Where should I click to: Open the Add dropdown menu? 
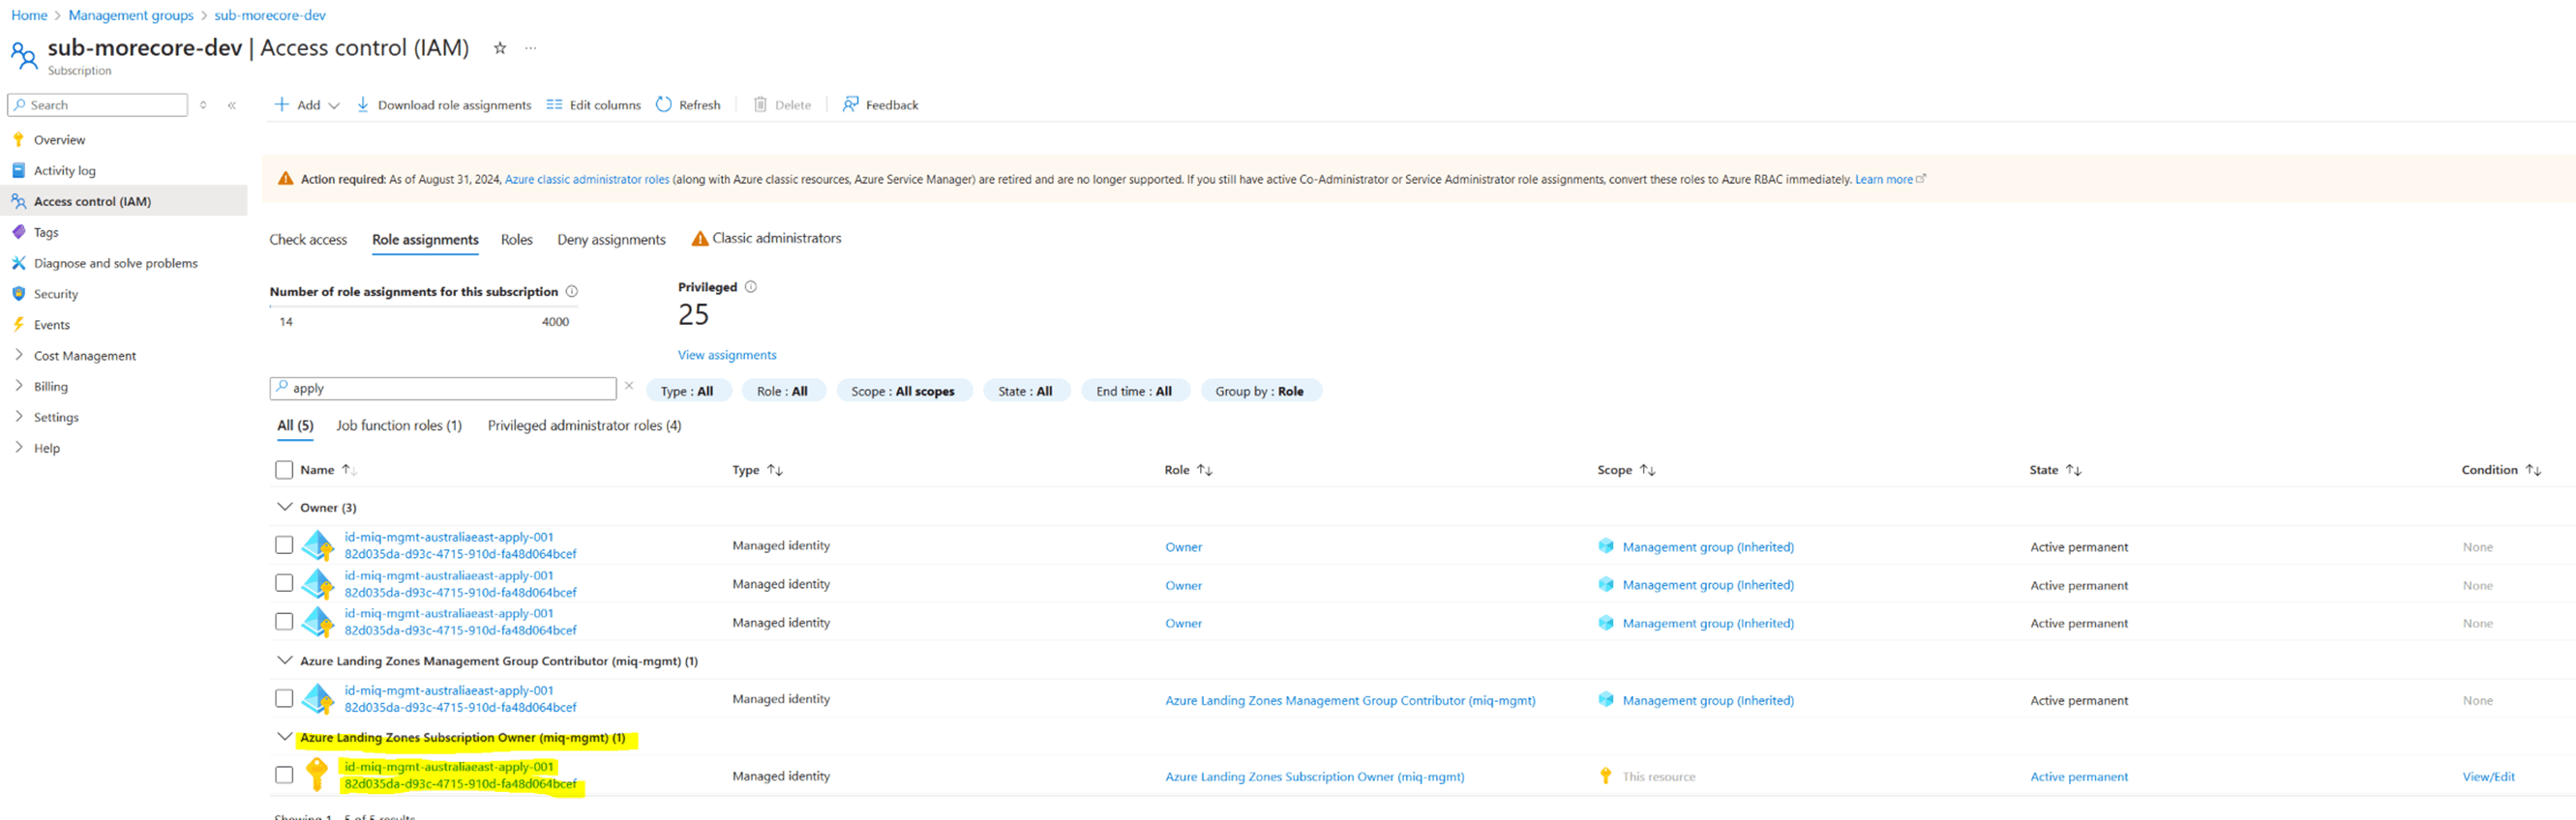click(307, 104)
